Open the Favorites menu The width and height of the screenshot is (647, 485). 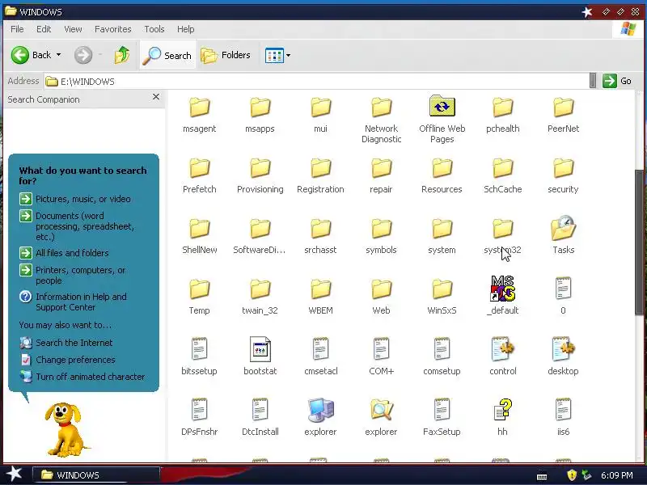pyautogui.click(x=112, y=29)
